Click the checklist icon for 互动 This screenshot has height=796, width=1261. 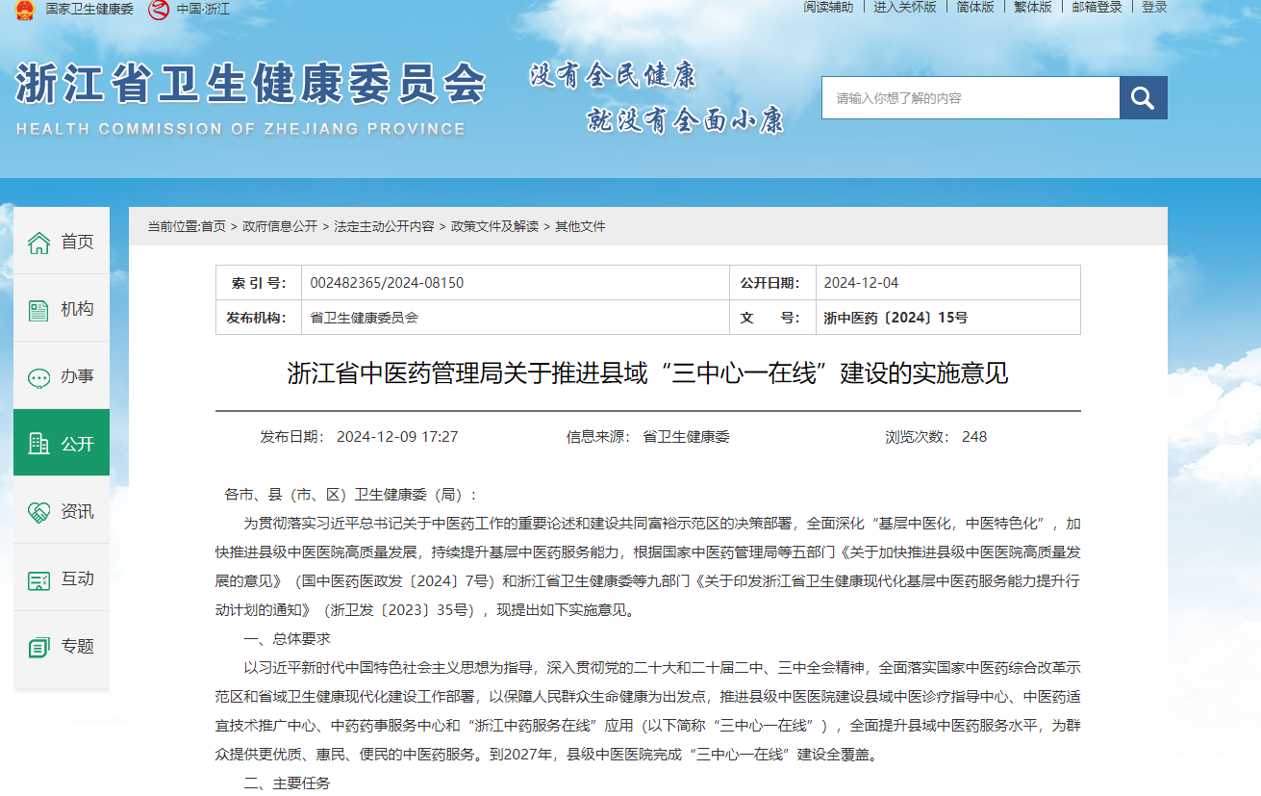pyautogui.click(x=38, y=579)
